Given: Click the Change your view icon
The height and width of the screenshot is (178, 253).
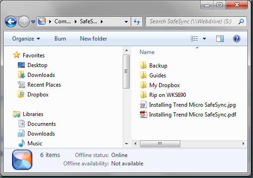Looking at the screenshot, I should pos(194,39).
